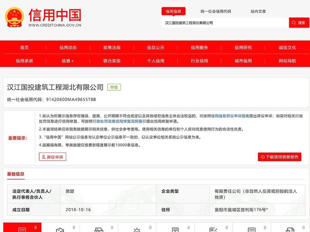Image resolution: width=310 pixels, height=232 pixels.
Task: Click the magnifier icon in the search button
Action: point(294,23)
